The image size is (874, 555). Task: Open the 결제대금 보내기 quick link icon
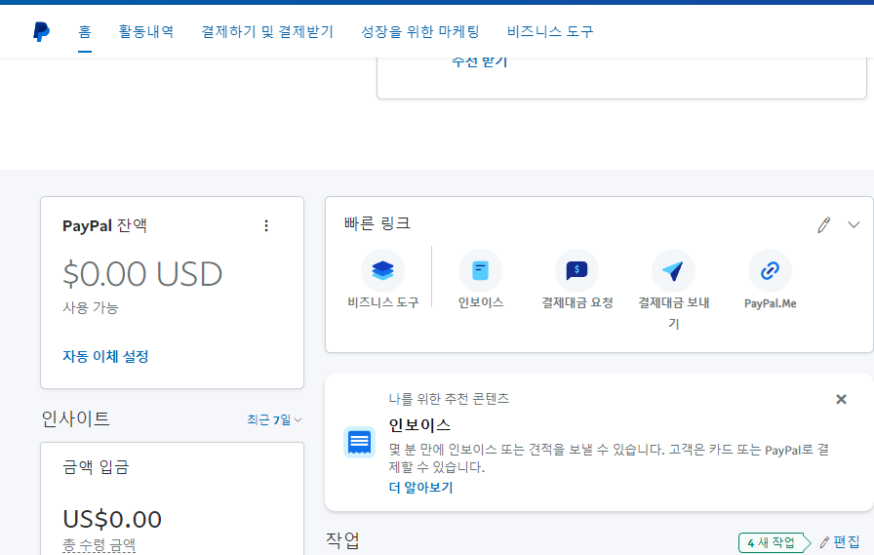(673, 271)
